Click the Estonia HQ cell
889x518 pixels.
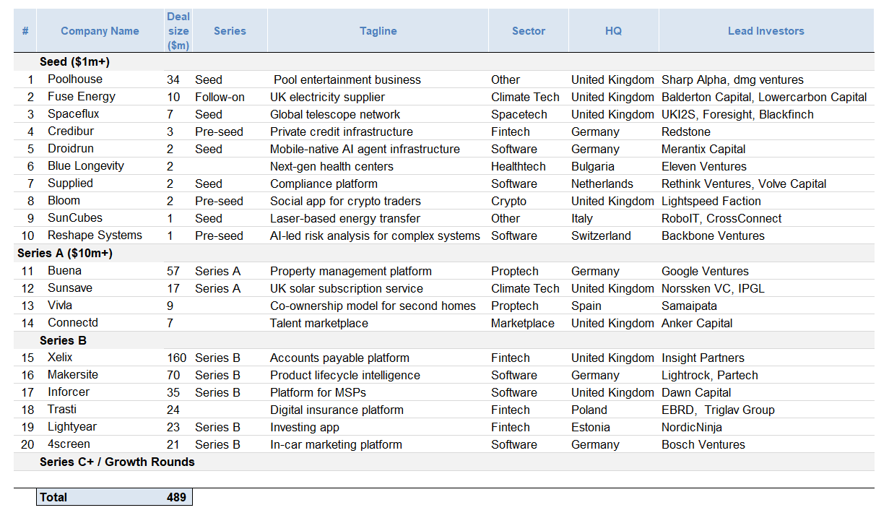pos(591,427)
